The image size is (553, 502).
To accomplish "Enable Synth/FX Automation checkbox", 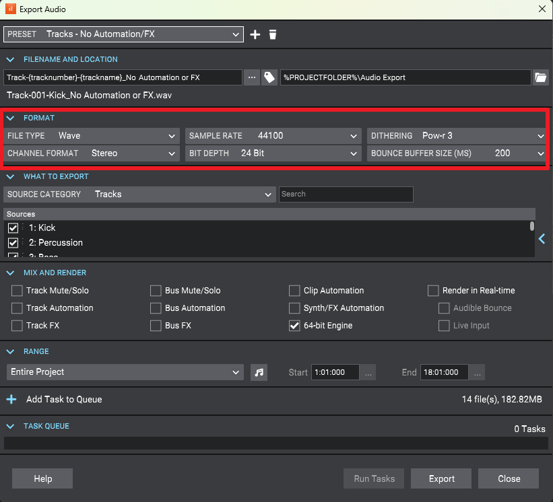I will (x=294, y=308).
